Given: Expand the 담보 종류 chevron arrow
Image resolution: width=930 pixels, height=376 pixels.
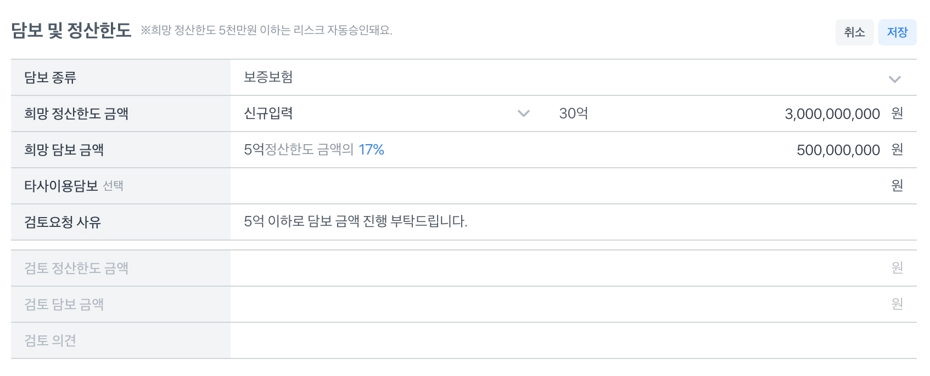Looking at the screenshot, I should 894,79.
